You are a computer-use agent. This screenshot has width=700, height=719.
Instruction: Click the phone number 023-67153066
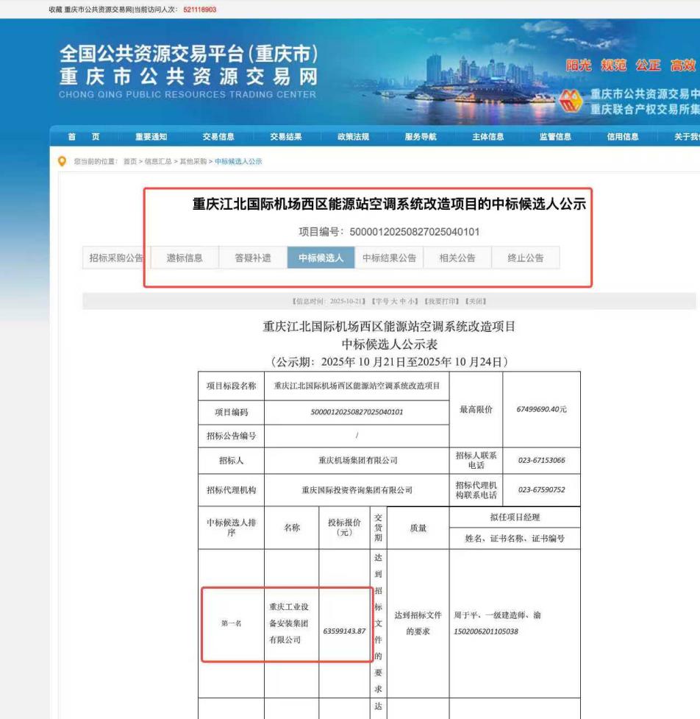coord(541,460)
